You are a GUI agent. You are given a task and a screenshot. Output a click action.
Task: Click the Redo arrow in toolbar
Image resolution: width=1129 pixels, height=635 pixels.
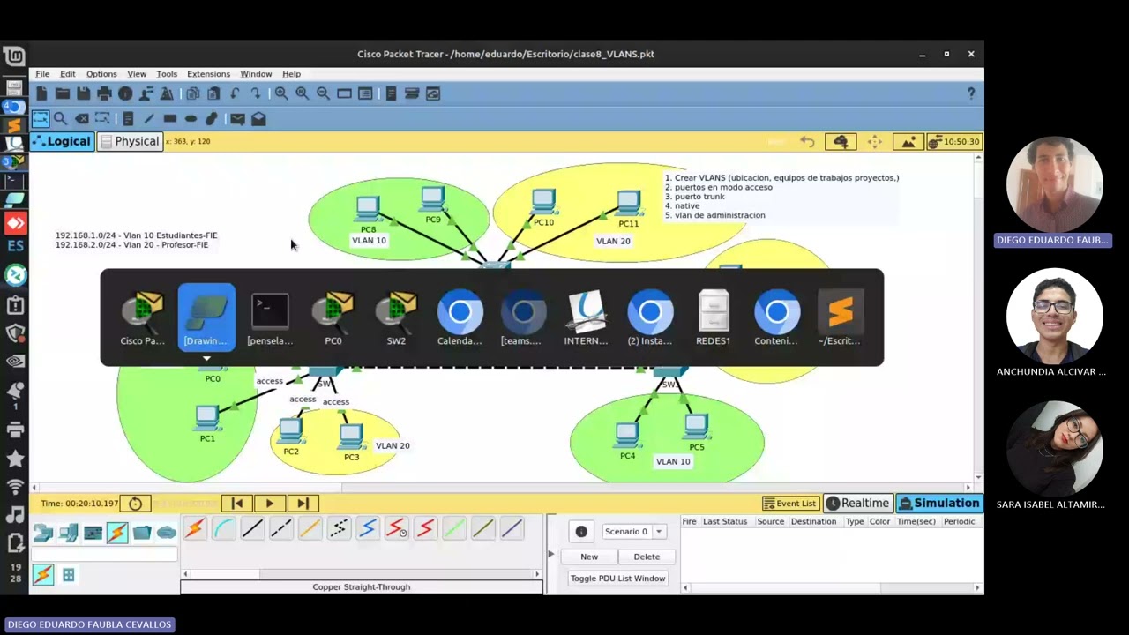(256, 93)
